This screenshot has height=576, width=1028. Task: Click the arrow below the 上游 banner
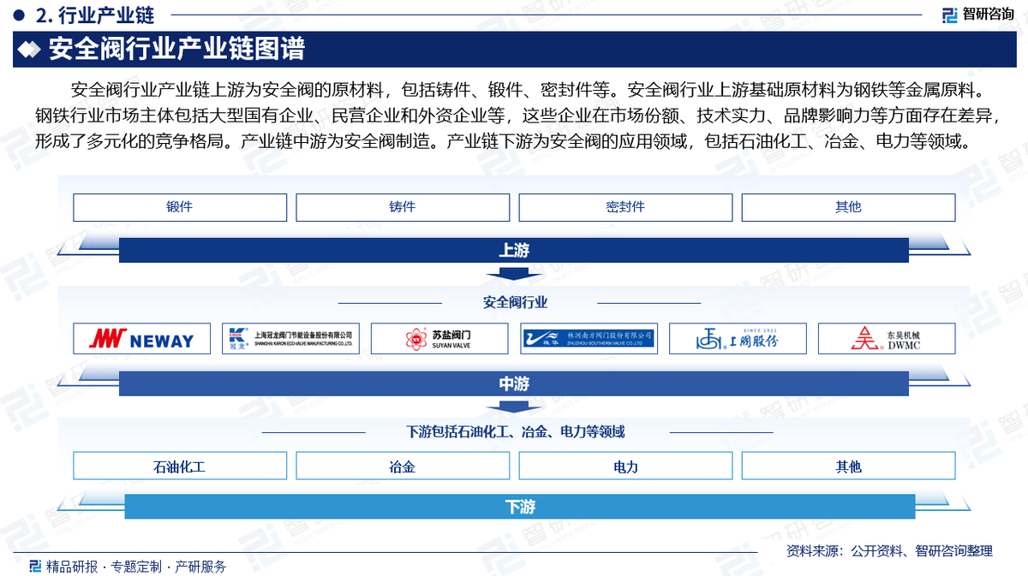click(x=513, y=274)
